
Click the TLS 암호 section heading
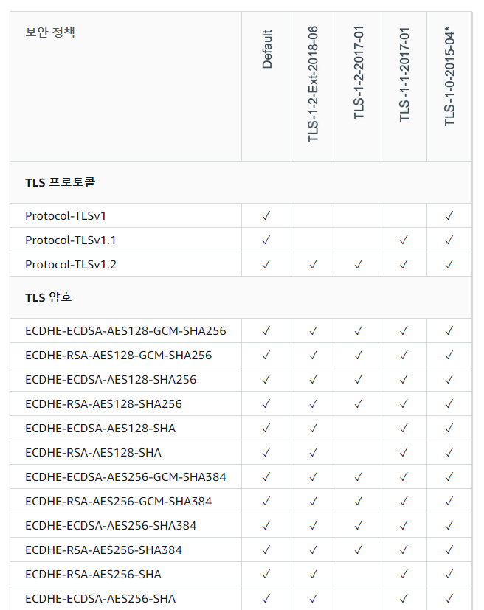(49, 298)
